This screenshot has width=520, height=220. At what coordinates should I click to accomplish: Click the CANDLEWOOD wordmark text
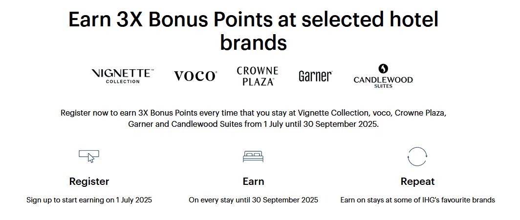click(383, 80)
